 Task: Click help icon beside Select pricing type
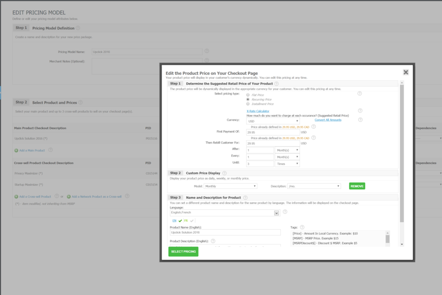tap(359, 93)
